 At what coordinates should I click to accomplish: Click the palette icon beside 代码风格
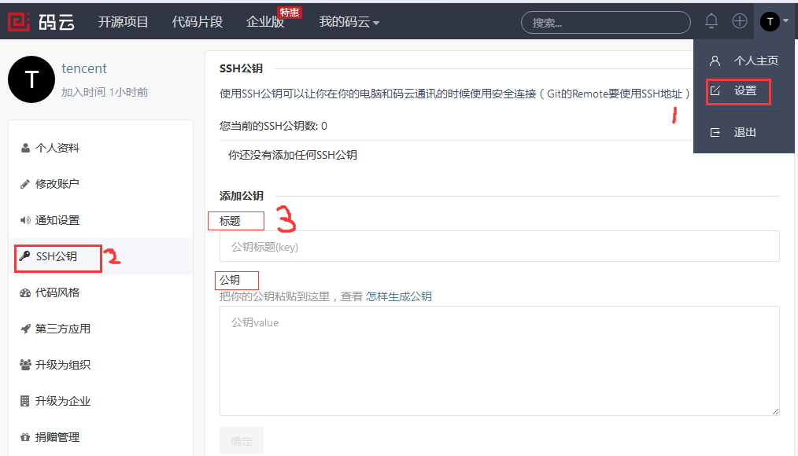[25, 292]
